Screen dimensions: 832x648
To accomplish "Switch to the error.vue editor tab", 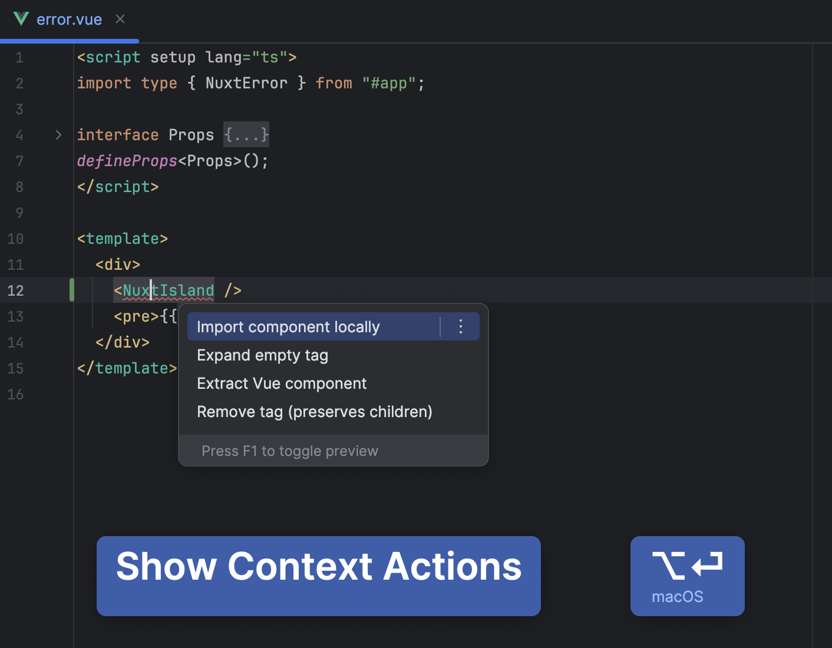I will click(x=70, y=19).
